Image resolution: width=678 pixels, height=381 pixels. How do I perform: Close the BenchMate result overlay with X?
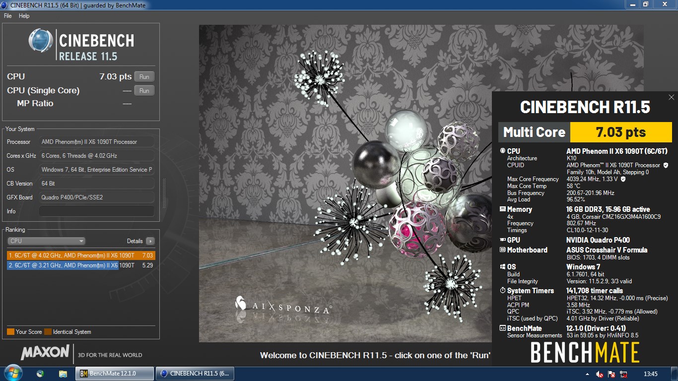672,98
